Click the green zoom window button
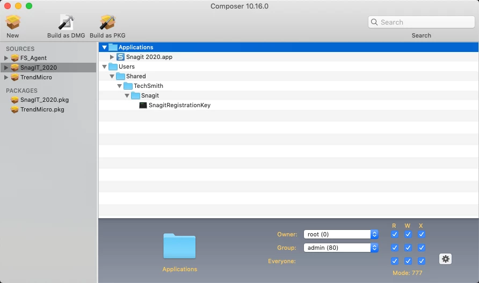Viewport: 479px width, 283px height. 29,6
